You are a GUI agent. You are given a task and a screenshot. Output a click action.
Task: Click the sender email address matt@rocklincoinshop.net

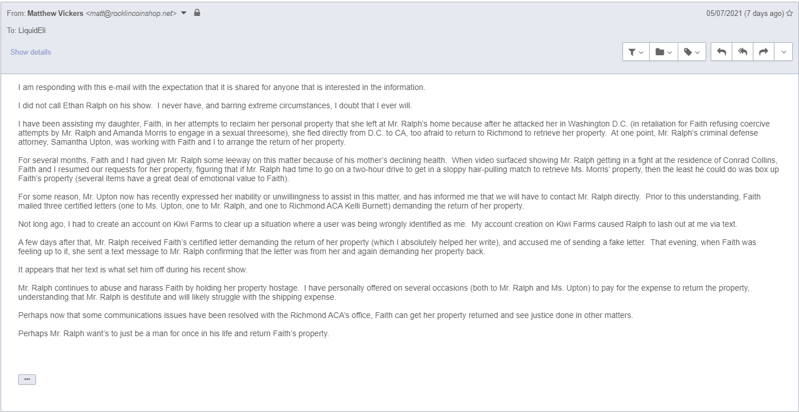131,14
